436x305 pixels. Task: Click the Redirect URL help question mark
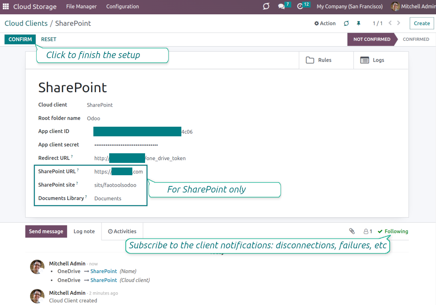click(72, 156)
